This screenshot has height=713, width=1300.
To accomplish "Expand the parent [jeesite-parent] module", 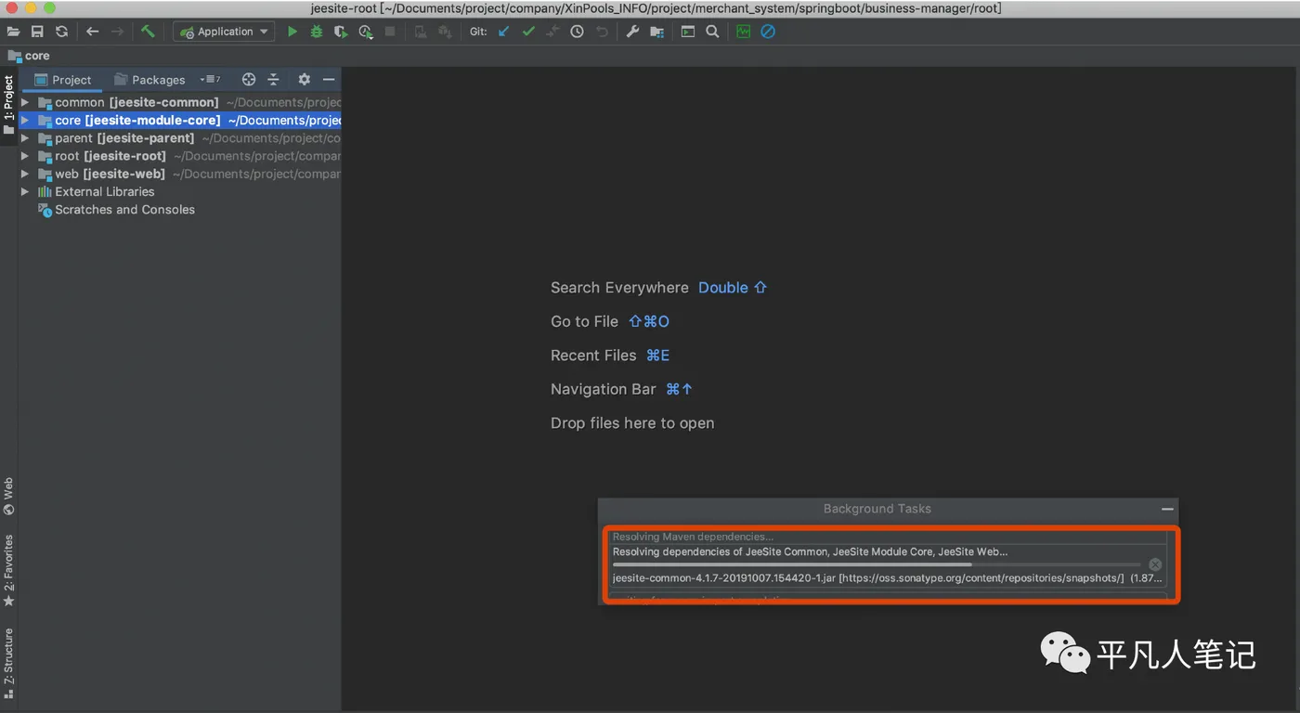I will (x=25, y=138).
